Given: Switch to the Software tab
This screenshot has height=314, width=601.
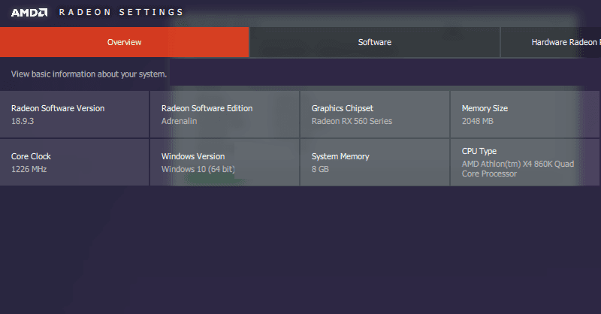Looking at the screenshot, I should [x=375, y=42].
